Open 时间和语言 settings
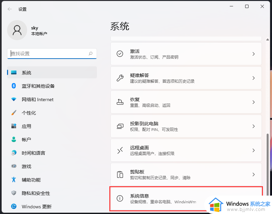 [x=52, y=153]
